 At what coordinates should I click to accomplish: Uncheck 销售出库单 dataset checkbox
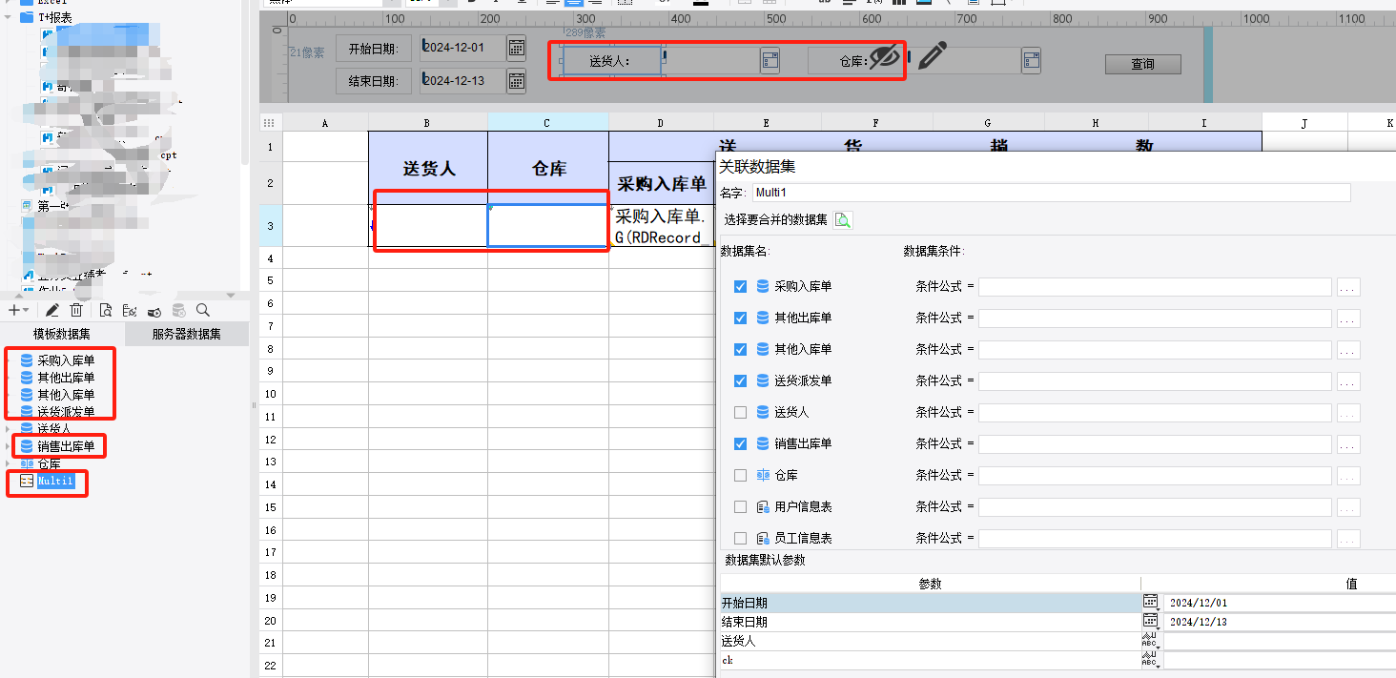coord(741,443)
